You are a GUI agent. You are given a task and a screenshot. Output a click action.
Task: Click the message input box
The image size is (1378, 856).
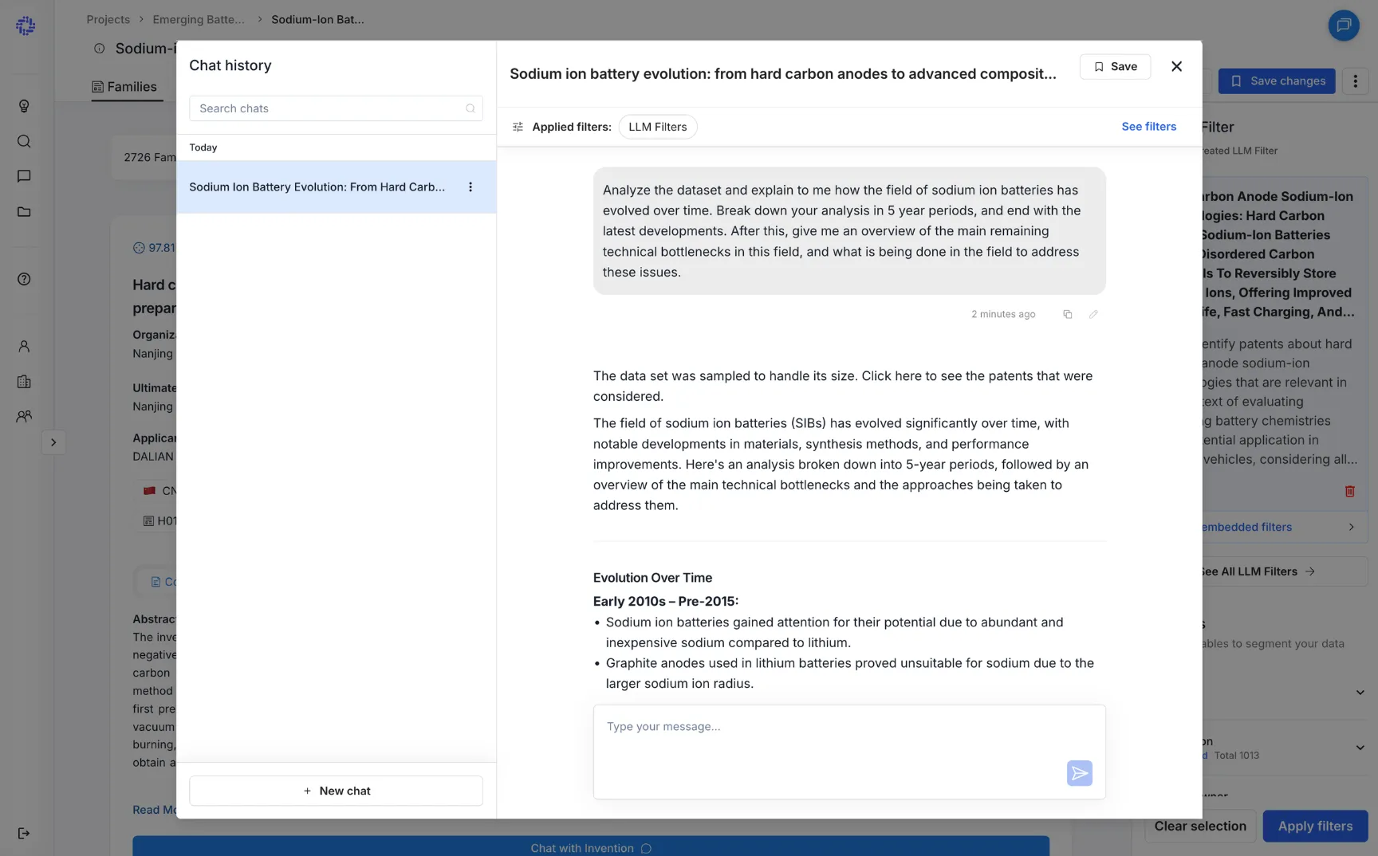849,752
